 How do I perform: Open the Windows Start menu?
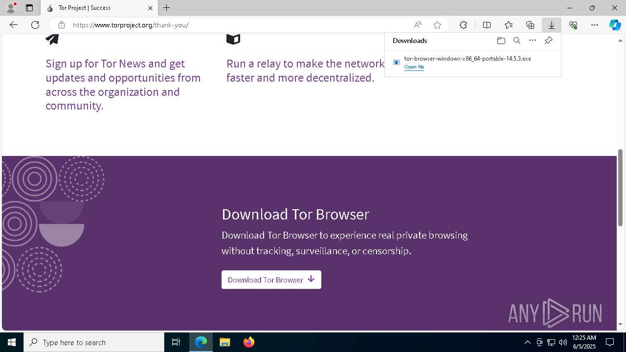point(12,342)
